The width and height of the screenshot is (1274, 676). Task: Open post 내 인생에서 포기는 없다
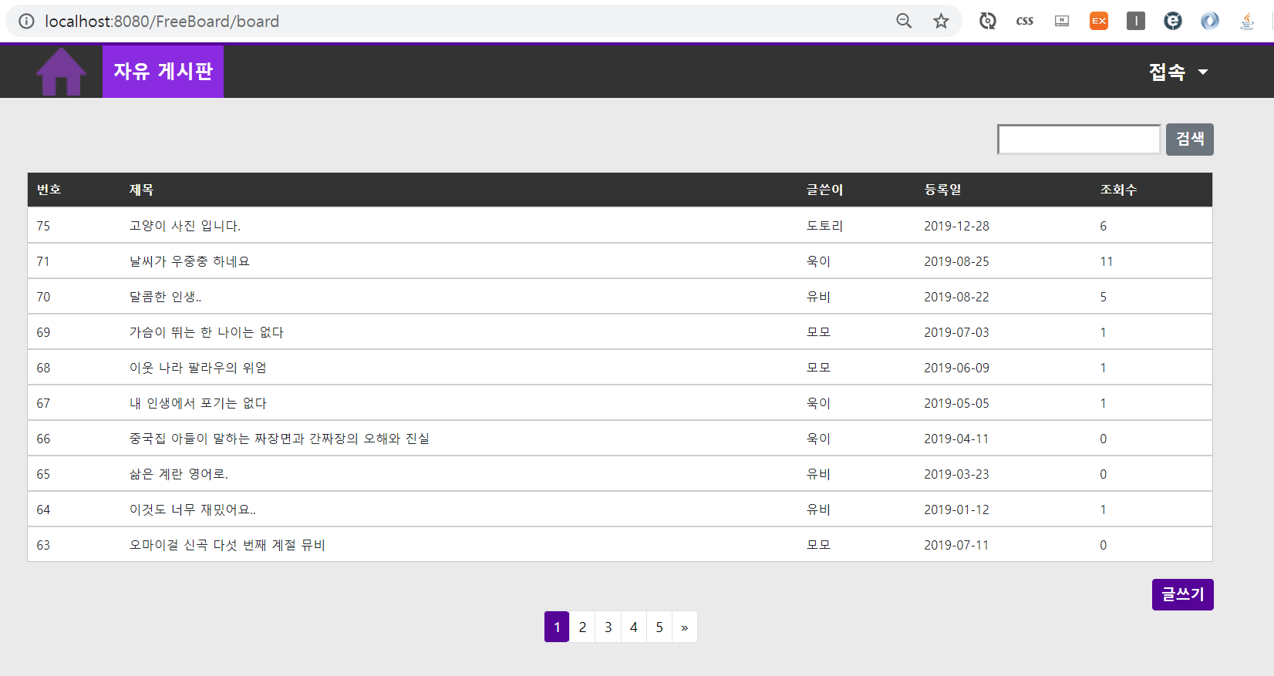click(x=198, y=403)
